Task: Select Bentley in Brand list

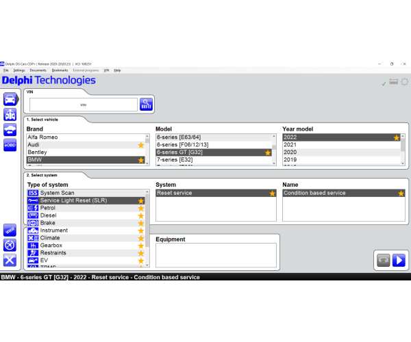Action: click(x=86, y=153)
